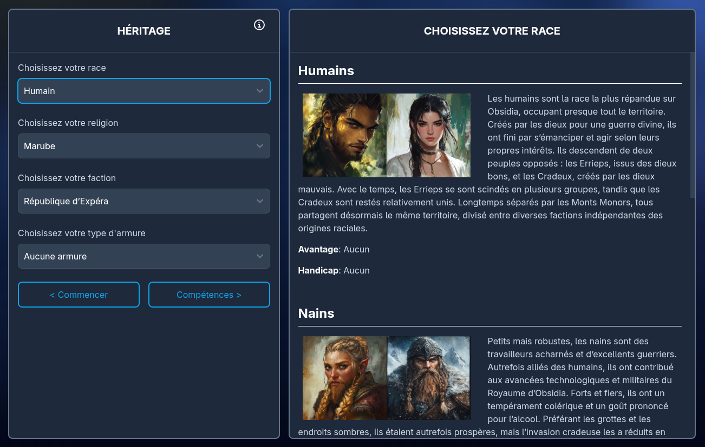705x447 pixels.
Task: Click the chevron on the République d'Expéra field
Action: click(x=260, y=201)
